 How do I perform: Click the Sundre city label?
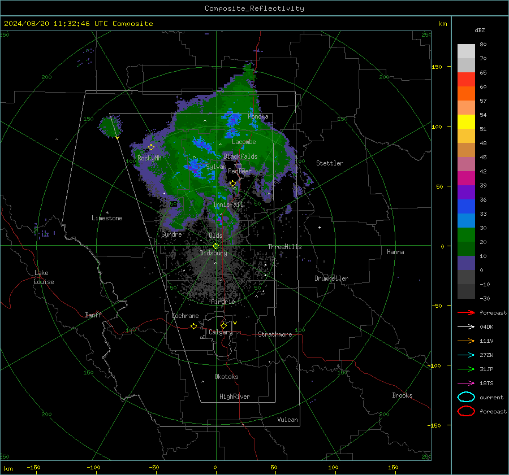(171, 234)
